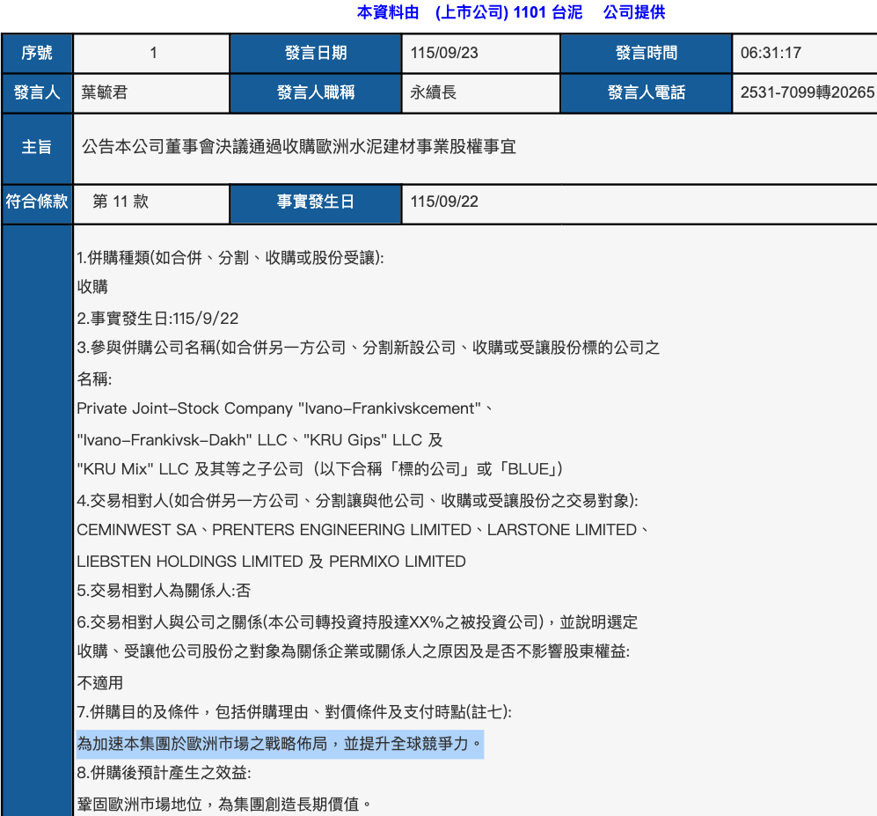
Task: Click the line '5.交易相對人為關係人:否'
Action: coord(164,591)
